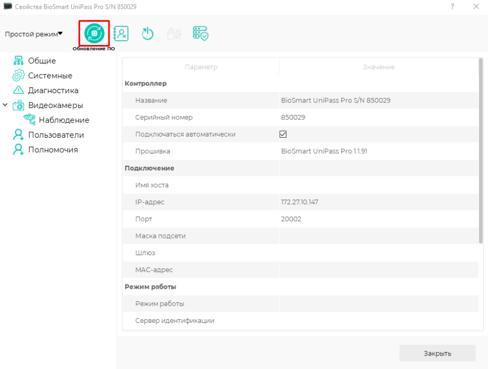488x369 pixels.
Task: Select the Подключение group header row
Action: [x=300, y=168]
